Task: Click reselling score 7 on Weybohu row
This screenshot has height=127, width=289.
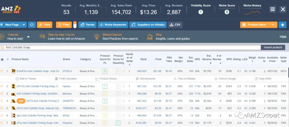Action: tap(118, 123)
